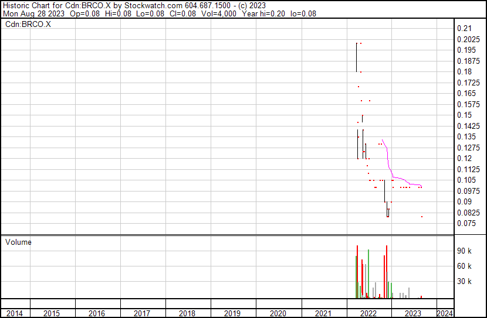Click the 90 k volume axis label
Image resolution: width=487 pixels, height=318 pixels.
pos(465,251)
